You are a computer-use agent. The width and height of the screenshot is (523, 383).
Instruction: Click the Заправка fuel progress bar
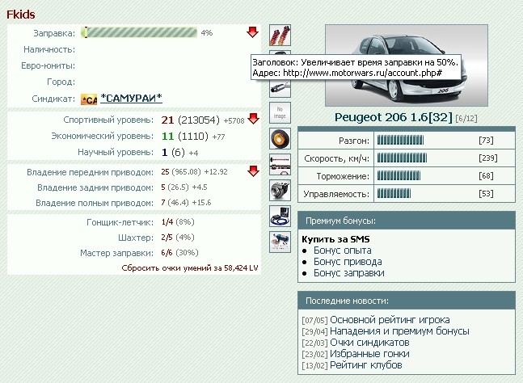coord(139,32)
